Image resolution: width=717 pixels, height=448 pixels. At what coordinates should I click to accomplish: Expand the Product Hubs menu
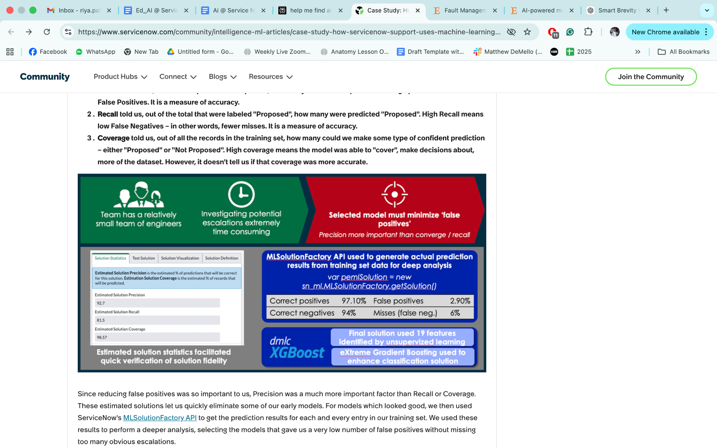click(x=120, y=77)
